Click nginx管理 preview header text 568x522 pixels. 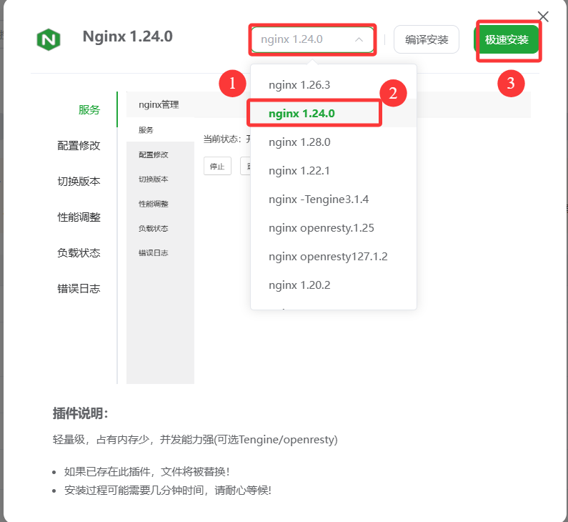[159, 105]
